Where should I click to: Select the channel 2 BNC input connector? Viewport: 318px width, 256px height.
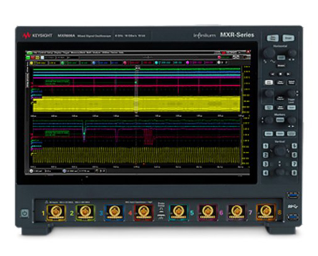(x=85, y=212)
